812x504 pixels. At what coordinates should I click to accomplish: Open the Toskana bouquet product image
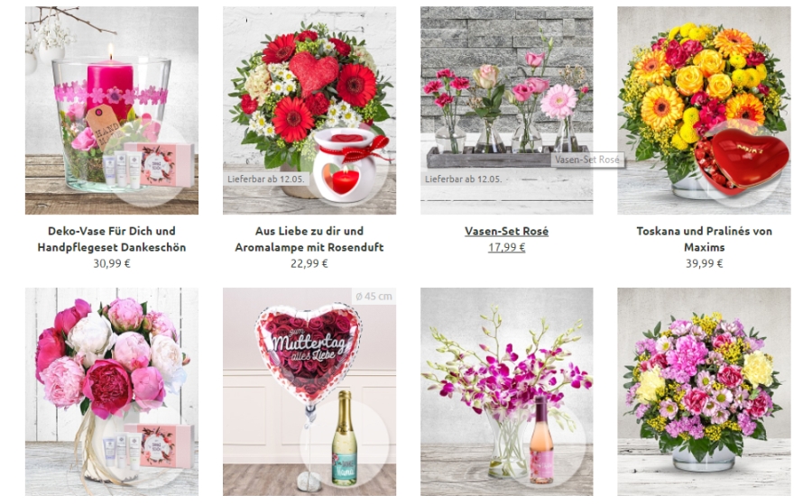click(x=704, y=110)
